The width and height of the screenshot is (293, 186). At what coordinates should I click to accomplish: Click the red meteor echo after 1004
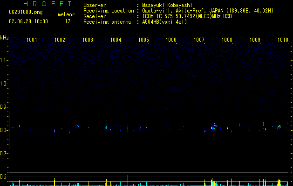(128, 129)
